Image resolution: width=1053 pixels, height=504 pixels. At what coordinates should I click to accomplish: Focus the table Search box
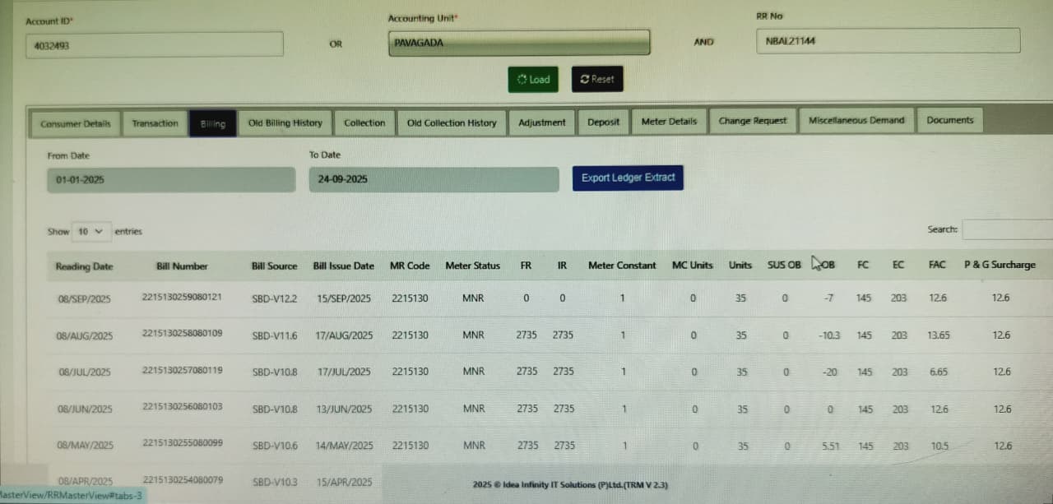click(1007, 229)
